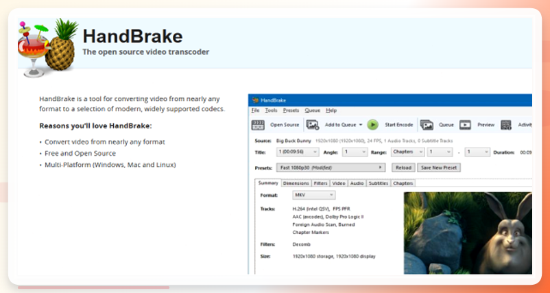Open the Title dropdown showing 1 (00:09:56)

pyautogui.click(x=298, y=152)
